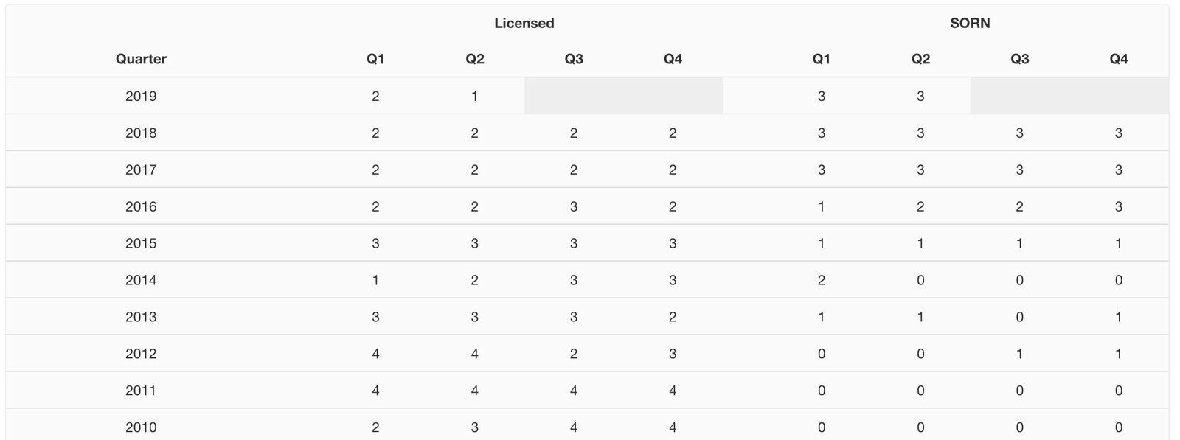Select the Quarter column header
The height and width of the screenshot is (440, 1180).
[141, 59]
